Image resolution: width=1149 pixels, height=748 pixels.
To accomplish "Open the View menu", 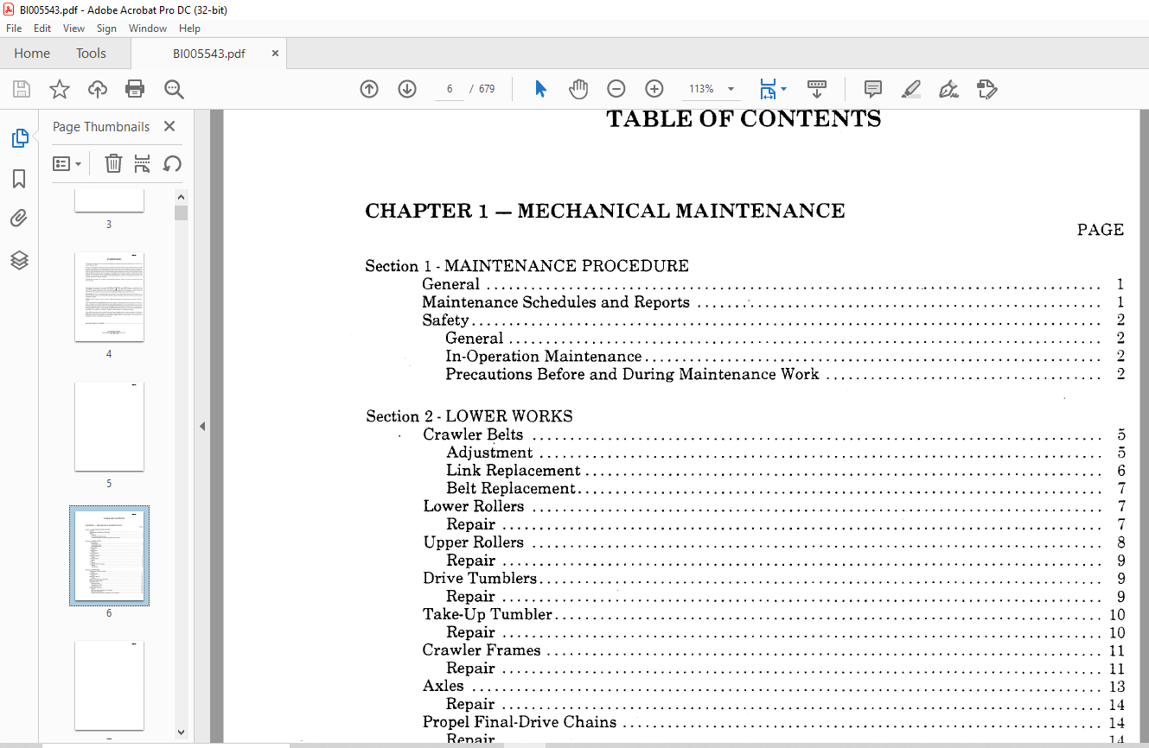I will (74, 29).
